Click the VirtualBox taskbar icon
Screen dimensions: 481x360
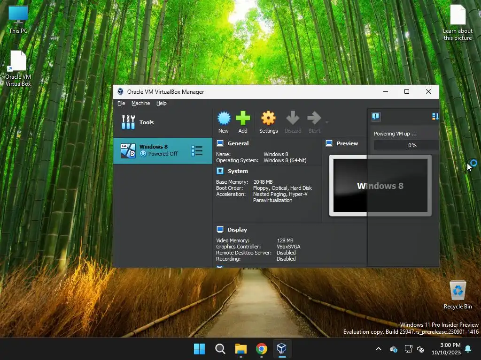click(282, 349)
